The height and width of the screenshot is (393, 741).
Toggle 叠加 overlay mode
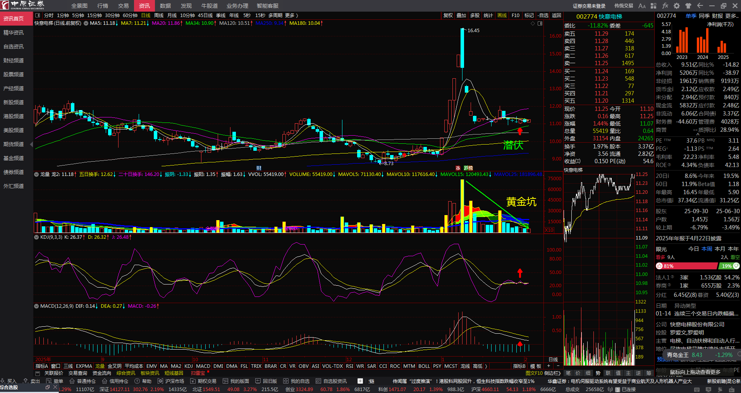461,16
